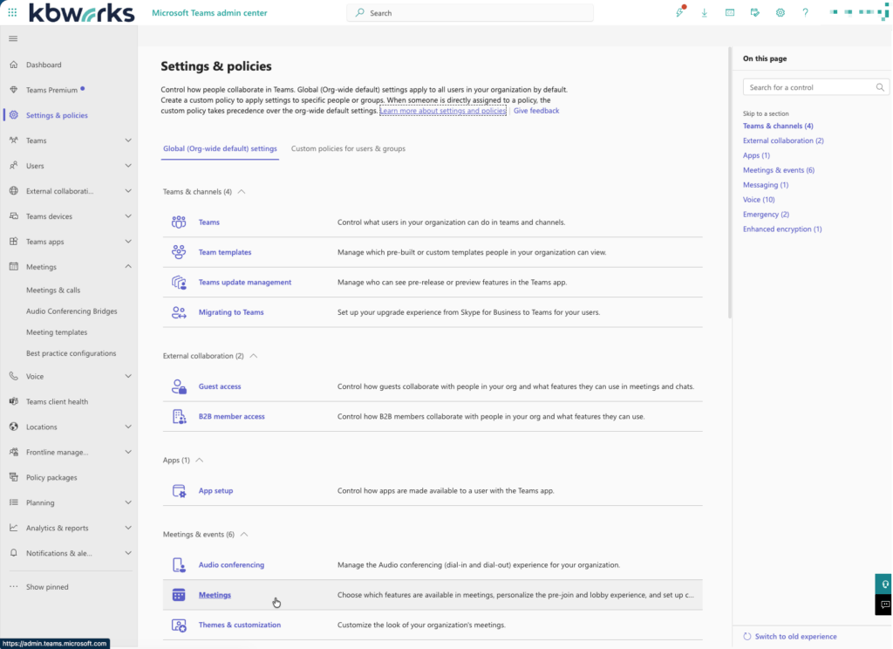Toggle the sidebar hamburger menu

[x=12, y=38]
